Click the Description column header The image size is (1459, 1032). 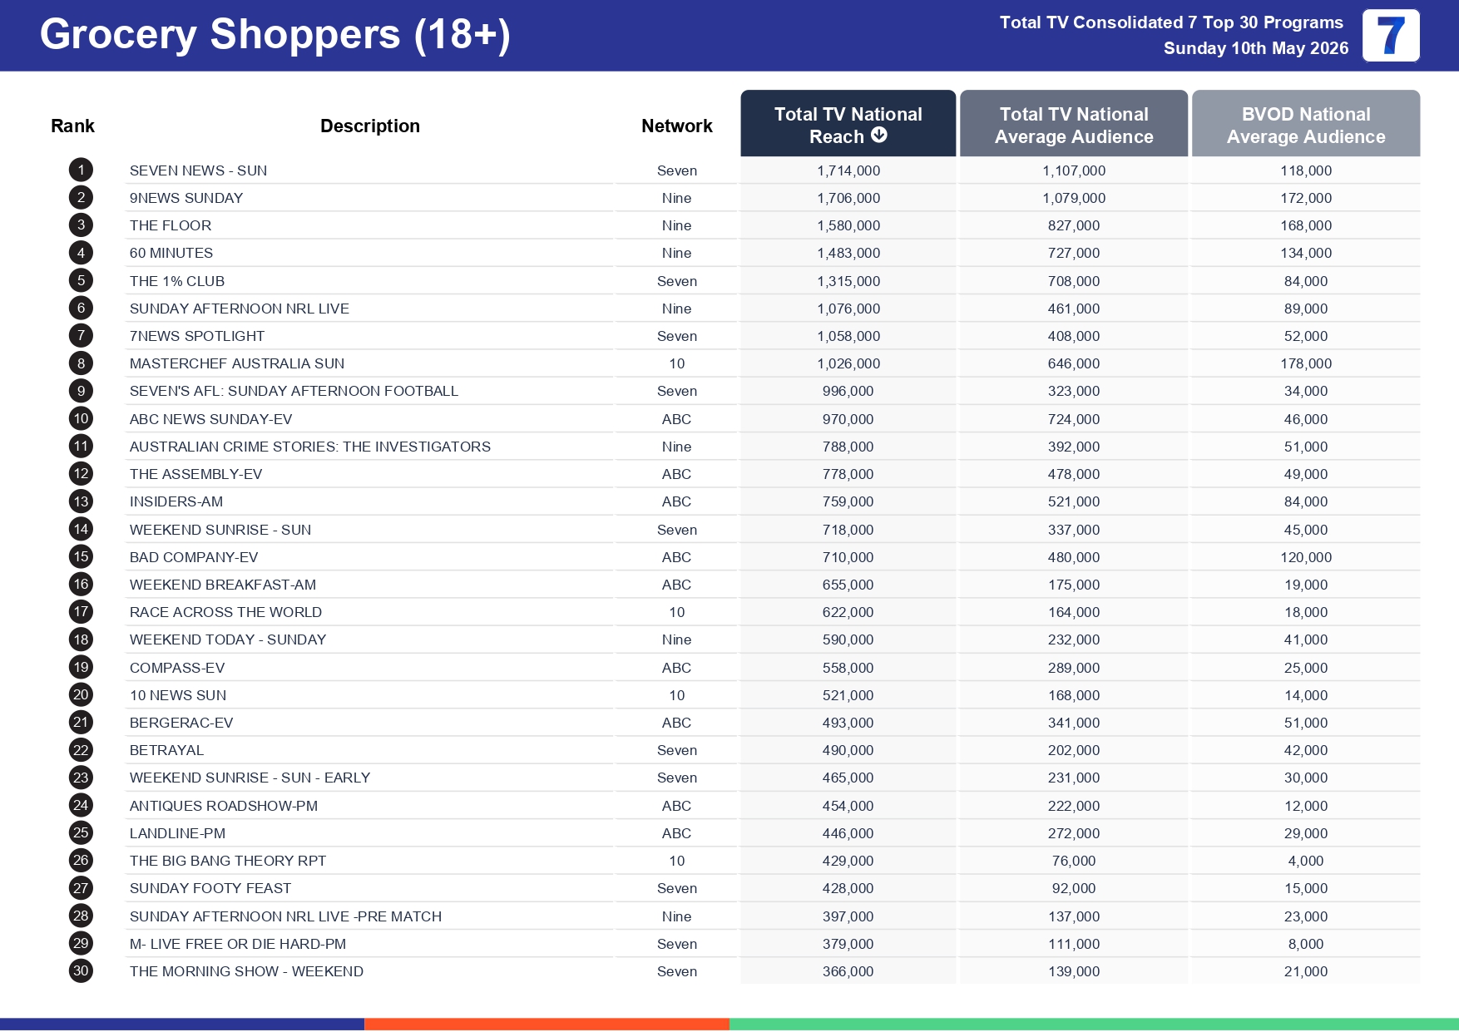(370, 126)
